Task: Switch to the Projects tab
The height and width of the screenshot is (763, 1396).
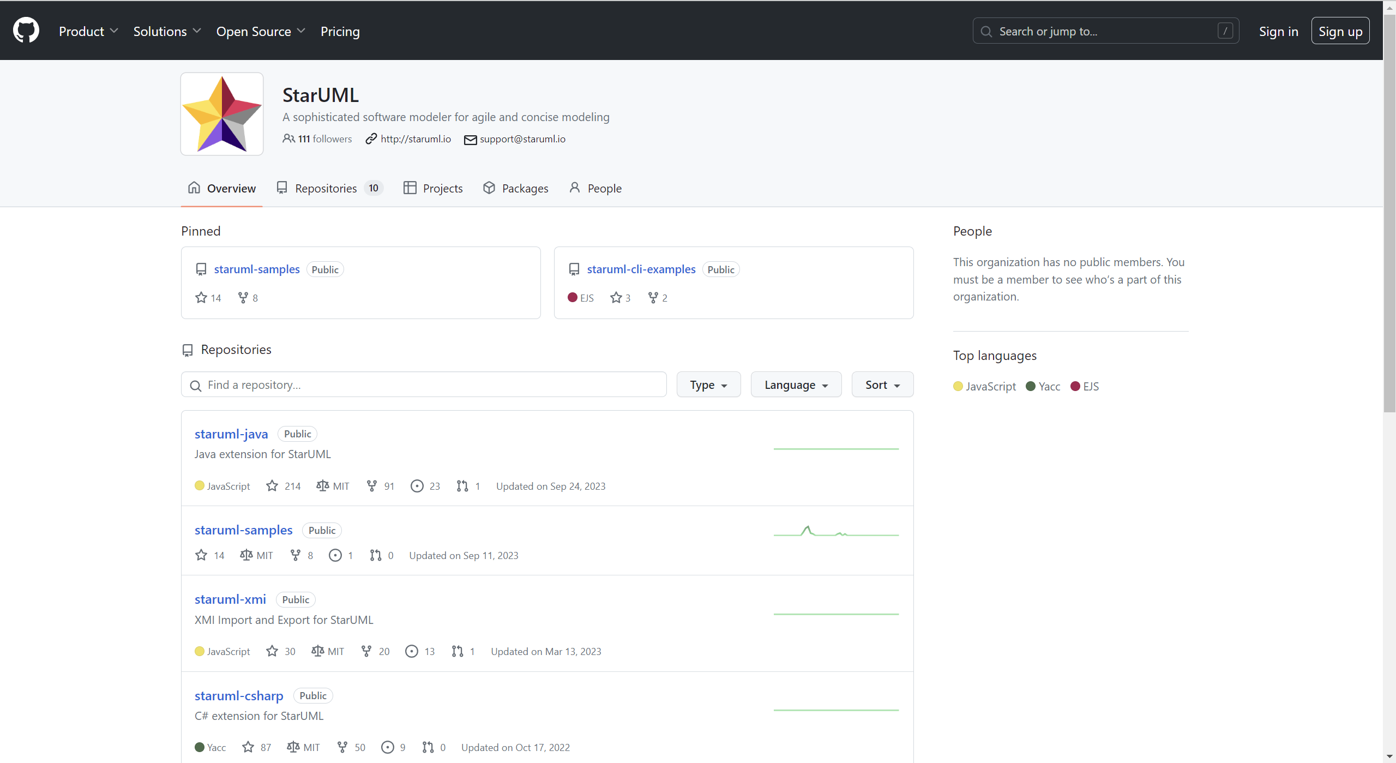Action: pos(433,188)
